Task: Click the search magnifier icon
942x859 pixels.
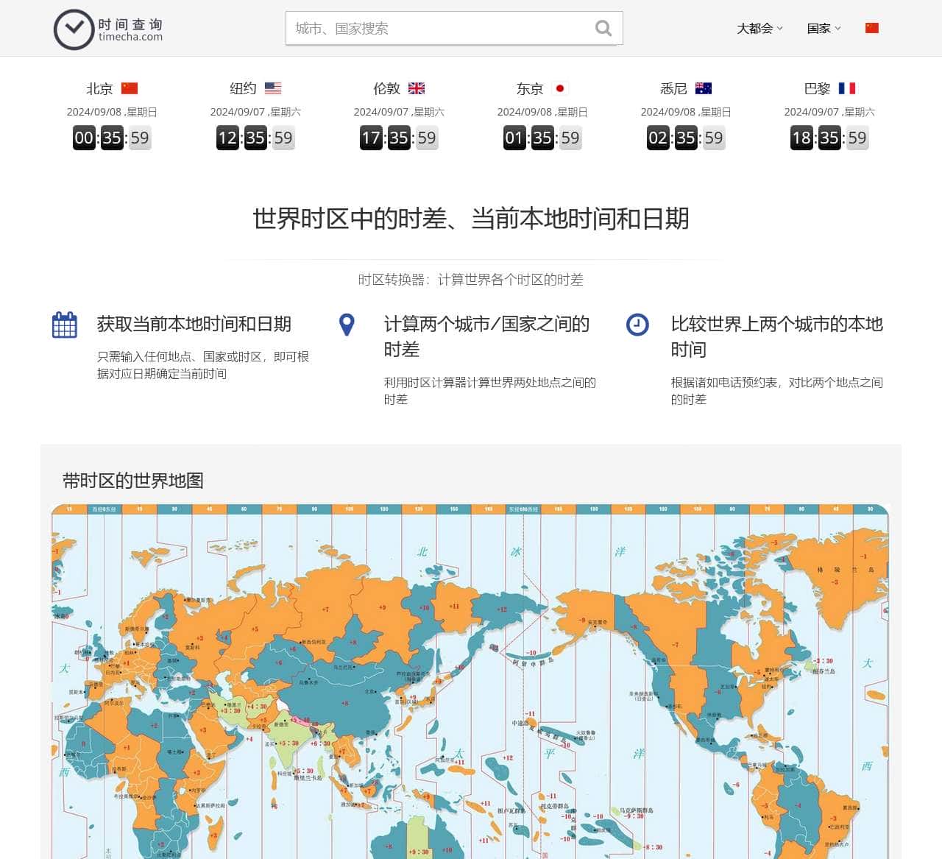Action: (603, 28)
